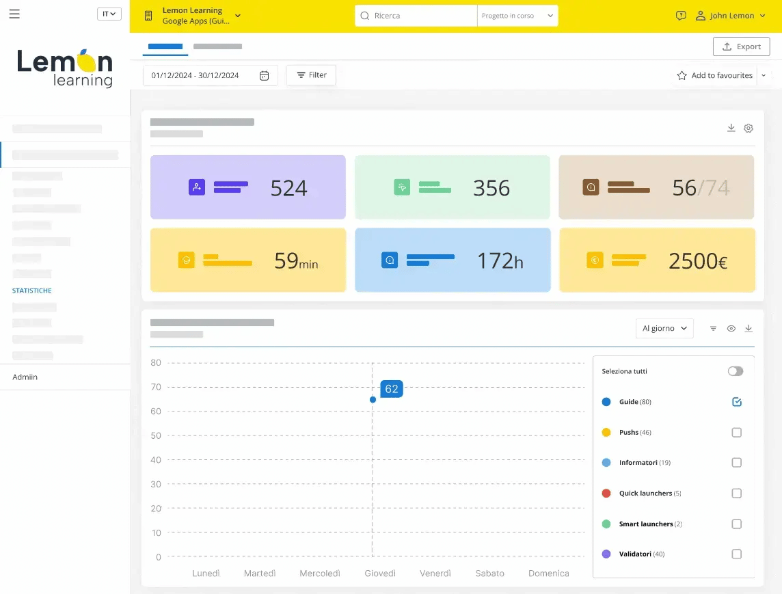782x594 pixels.
Task: Open the help chat icon in header
Action: (681, 16)
